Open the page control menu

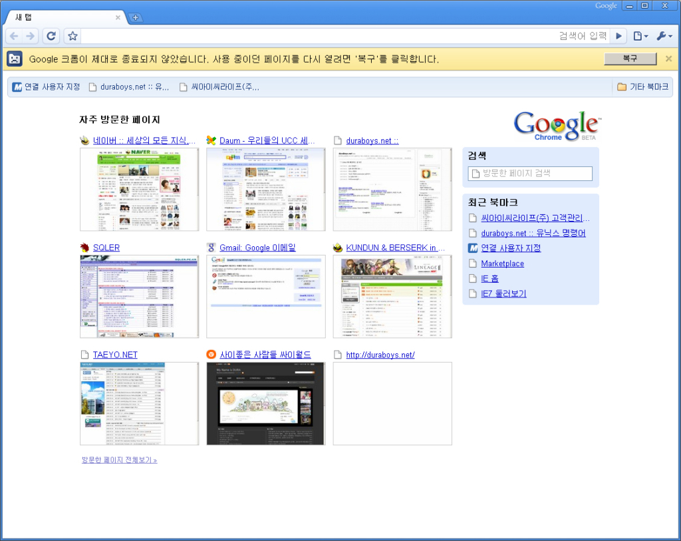coord(640,36)
